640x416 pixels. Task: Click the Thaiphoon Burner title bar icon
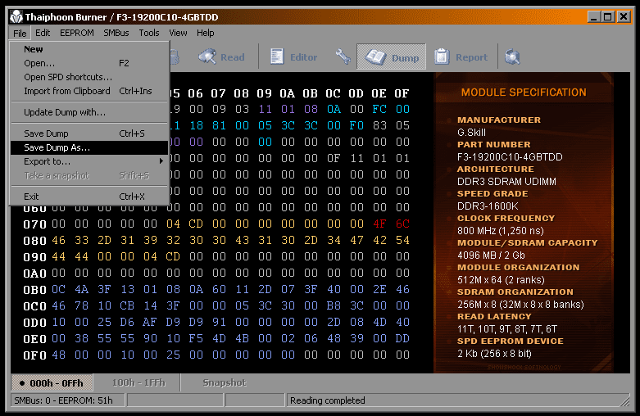click(16, 16)
